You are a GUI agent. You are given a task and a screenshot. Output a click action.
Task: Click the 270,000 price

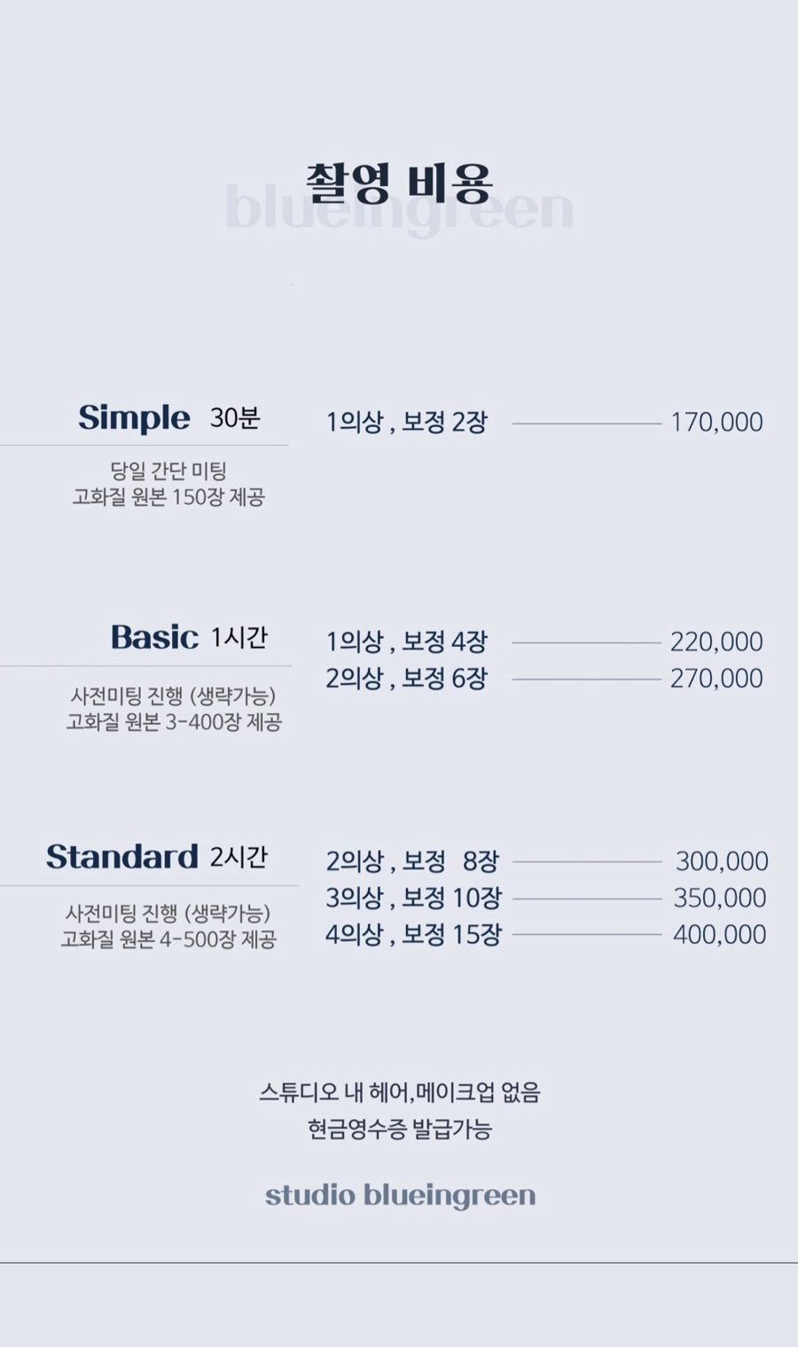click(716, 679)
